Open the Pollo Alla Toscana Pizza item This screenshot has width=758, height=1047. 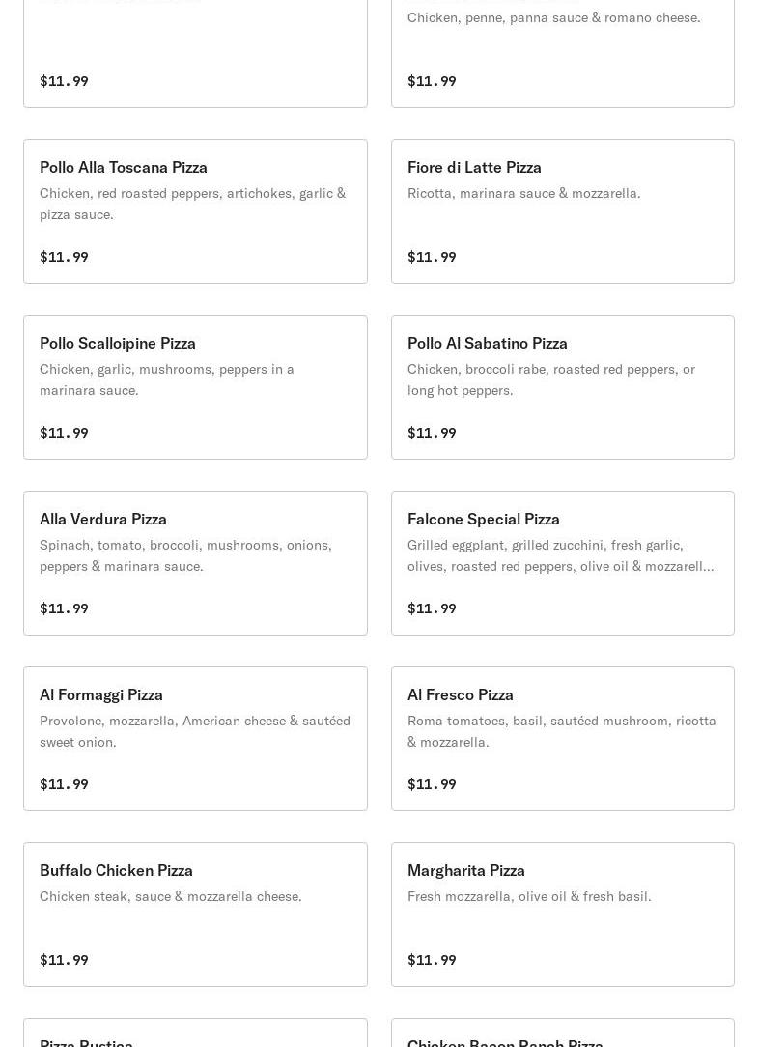point(195,211)
